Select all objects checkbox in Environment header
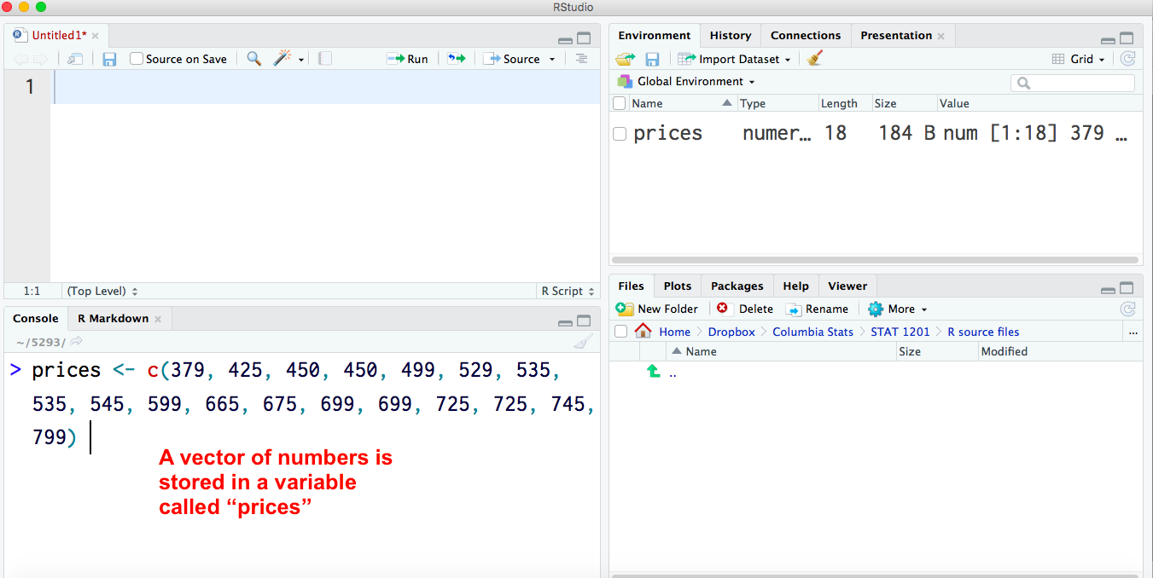Screen dimensions: 1153x578 pos(620,103)
